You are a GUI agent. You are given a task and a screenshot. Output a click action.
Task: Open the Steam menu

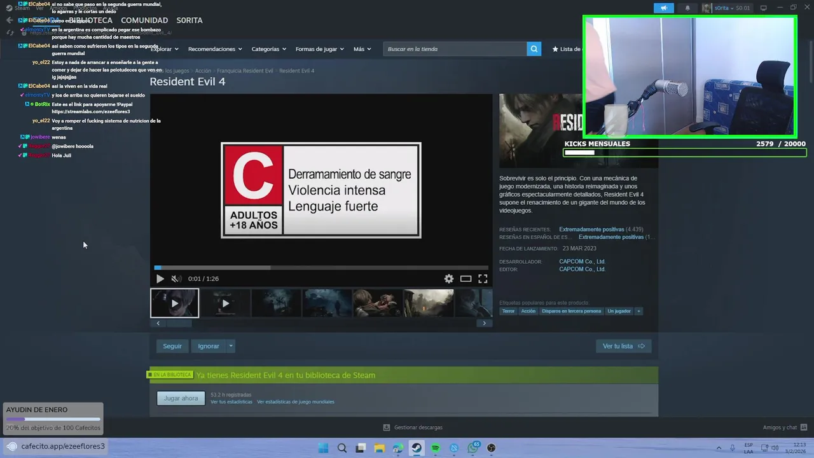22,8
